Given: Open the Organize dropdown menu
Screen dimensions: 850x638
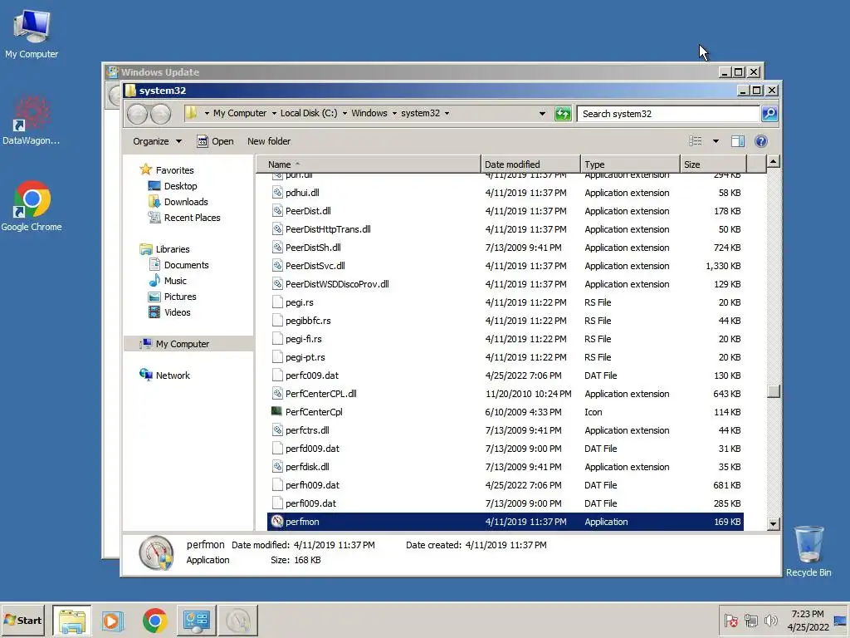Looking at the screenshot, I should pos(157,141).
